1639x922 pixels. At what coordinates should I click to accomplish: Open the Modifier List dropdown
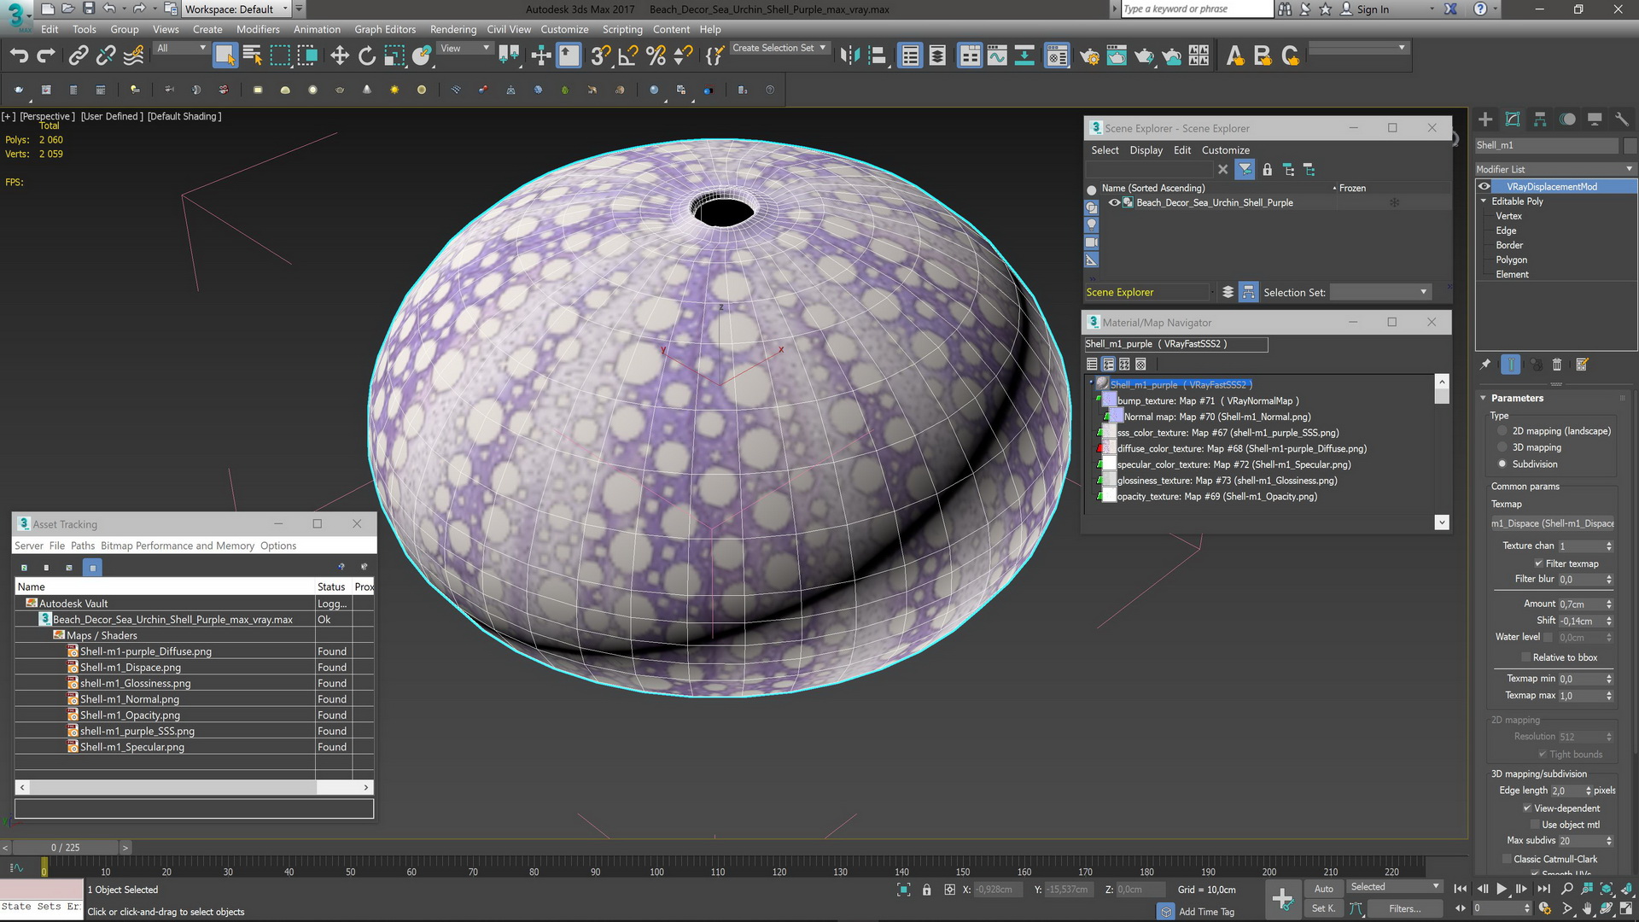coord(1554,169)
